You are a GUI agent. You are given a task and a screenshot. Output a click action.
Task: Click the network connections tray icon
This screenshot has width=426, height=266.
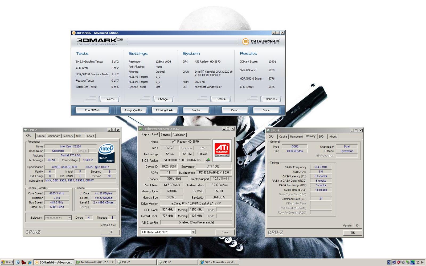point(394,263)
